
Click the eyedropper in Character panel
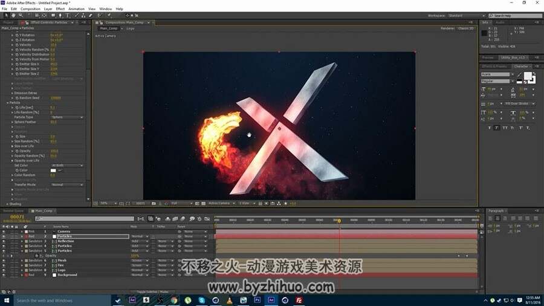[519, 74]
